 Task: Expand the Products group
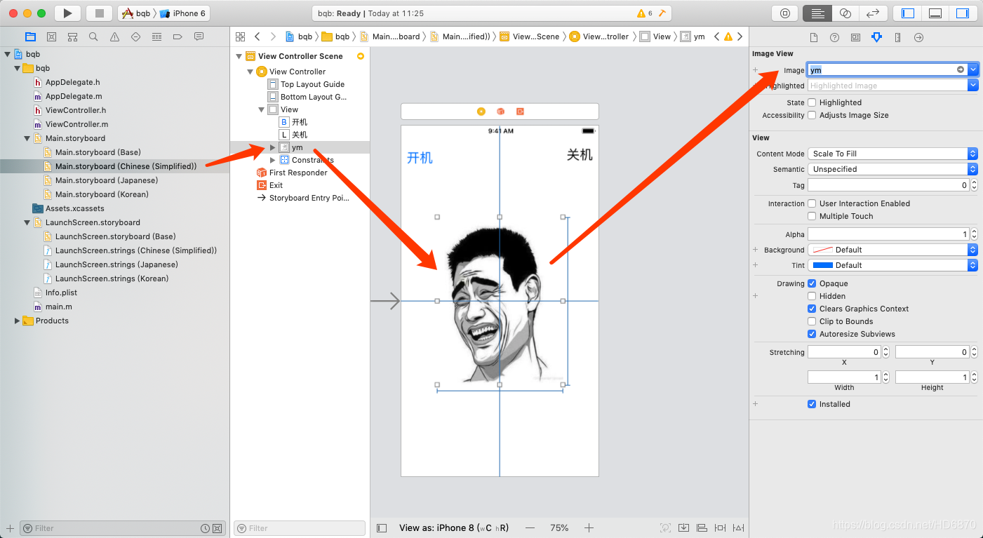[18, 321]
